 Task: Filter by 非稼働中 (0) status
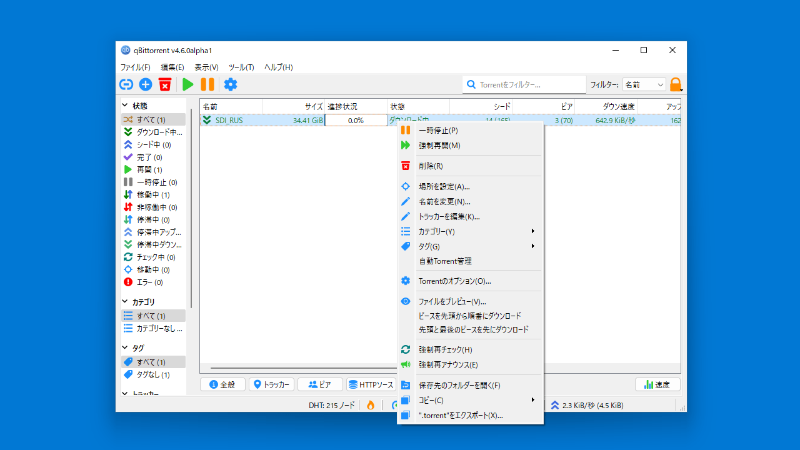(153, 207)
